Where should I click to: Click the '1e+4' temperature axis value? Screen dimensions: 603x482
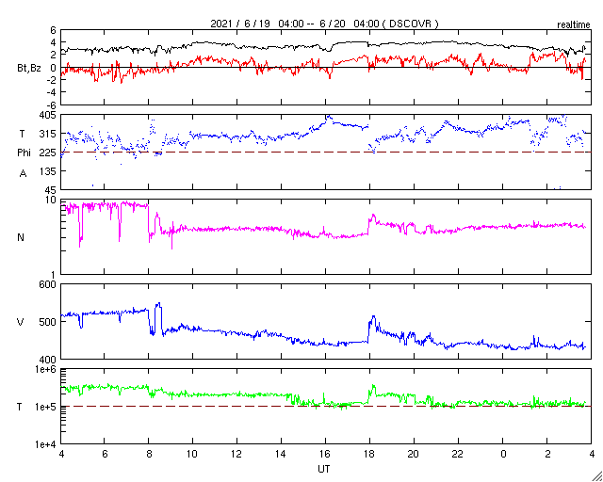[46, 444]
